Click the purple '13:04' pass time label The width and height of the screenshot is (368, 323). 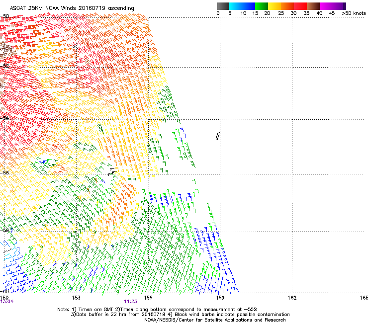[x=7, y=302]
